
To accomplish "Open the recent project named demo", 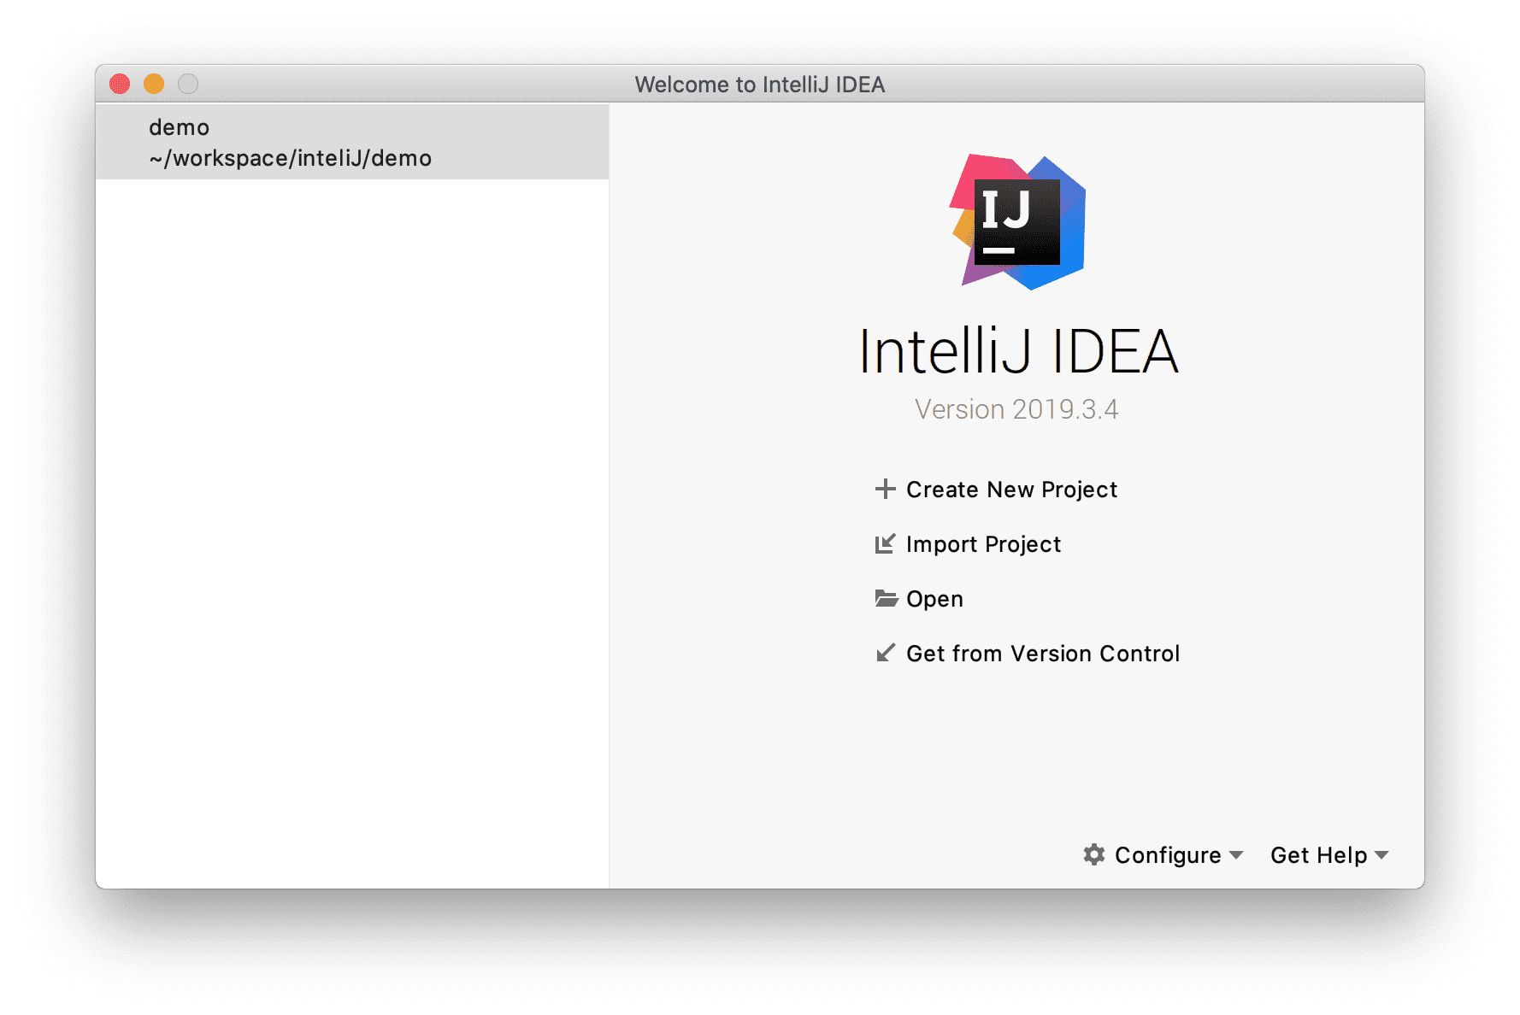I will (180, 127).
